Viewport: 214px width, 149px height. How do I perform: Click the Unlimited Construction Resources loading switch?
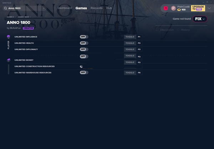[x=81, y=67]
